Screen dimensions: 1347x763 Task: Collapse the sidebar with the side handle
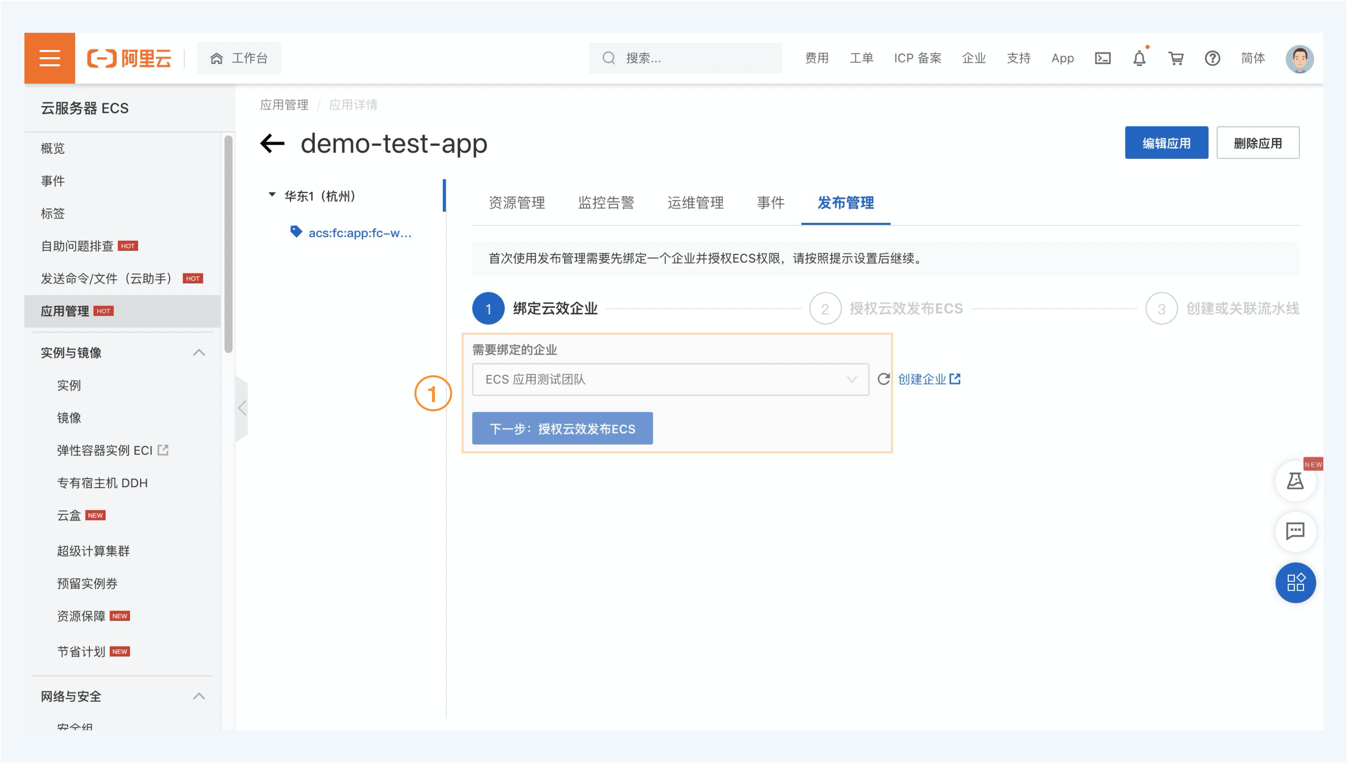[242, 408]
